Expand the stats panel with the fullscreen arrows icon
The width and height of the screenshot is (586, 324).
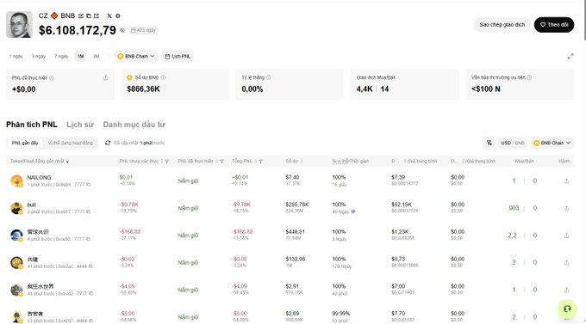tap(570, 57)
